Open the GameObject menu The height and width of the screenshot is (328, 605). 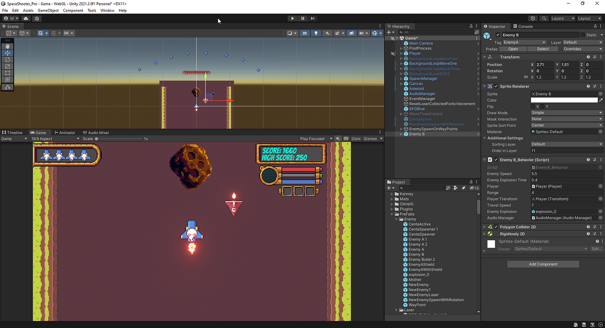click(48, 10)
